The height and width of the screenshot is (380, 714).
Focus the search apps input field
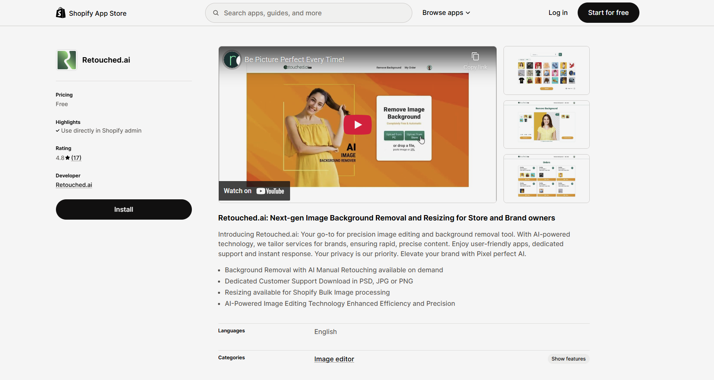pyautogui.click(x=315, y=13)
